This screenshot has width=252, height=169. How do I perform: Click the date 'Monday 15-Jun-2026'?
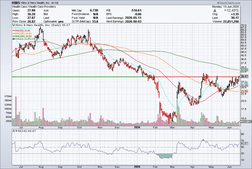tap(225, 7)
